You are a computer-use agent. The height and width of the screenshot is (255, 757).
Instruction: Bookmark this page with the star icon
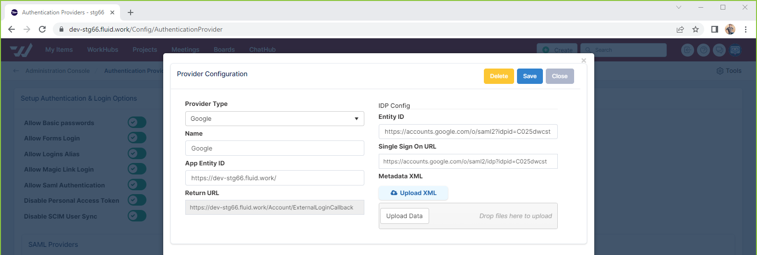[x=696, y=29]
